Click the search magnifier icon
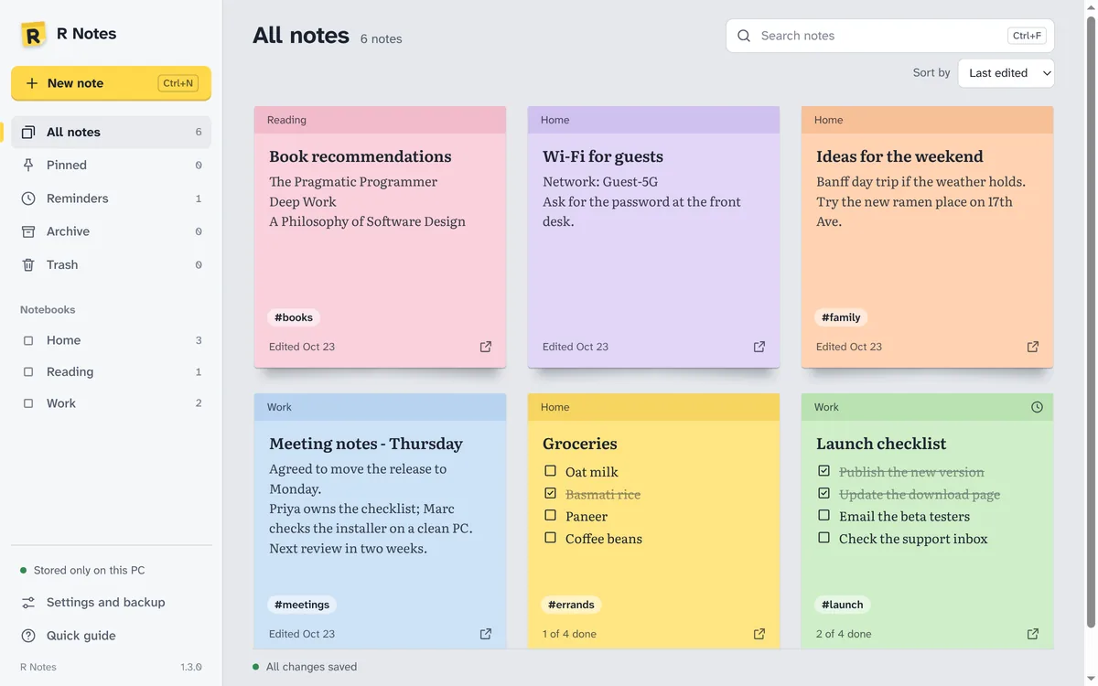This screenshot has height=686, width=1098. tap(744, 36)
